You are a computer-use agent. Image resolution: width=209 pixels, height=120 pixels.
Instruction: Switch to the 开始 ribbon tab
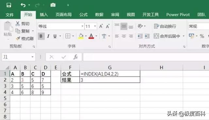pos(28,14)
